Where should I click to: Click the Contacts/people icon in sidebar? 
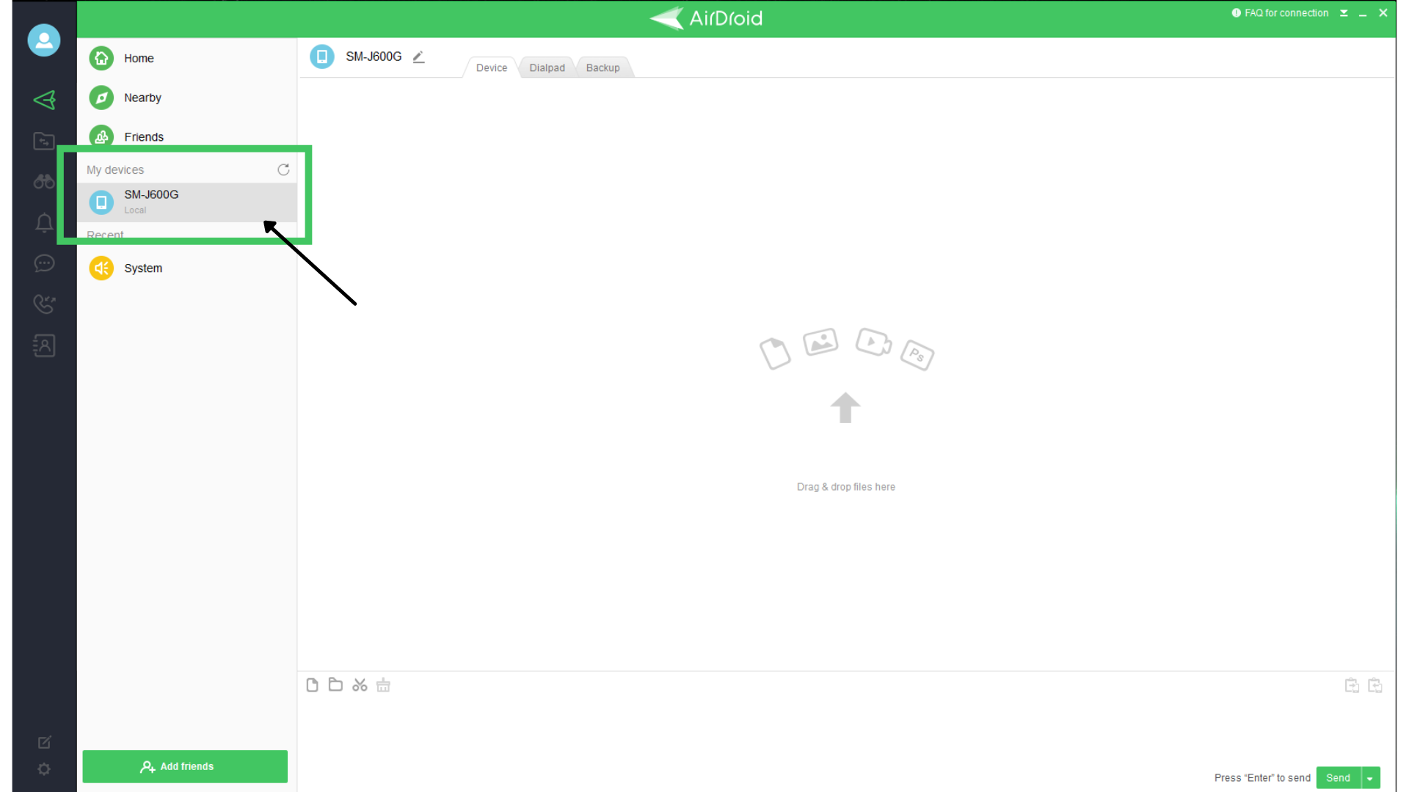tap(43, 344)
